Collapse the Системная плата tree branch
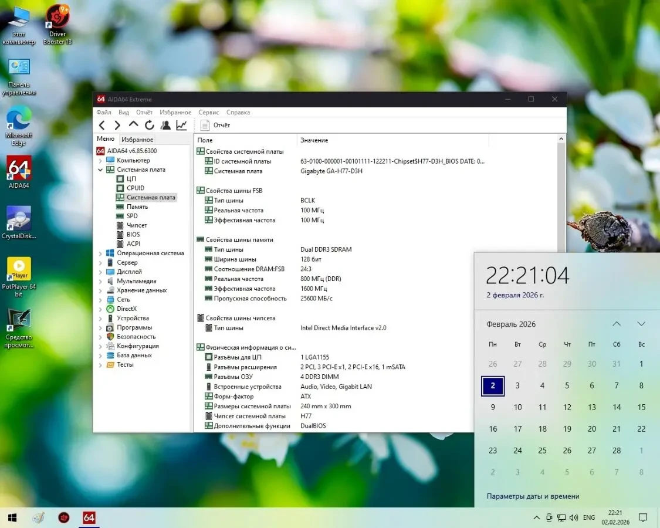The width and height of the screenshot is (660, 528). tap(101, 169)
